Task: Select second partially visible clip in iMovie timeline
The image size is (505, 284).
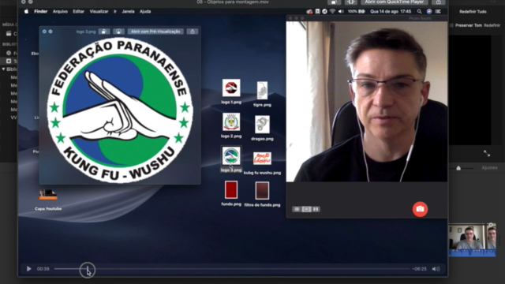Action: click(491, 240)
